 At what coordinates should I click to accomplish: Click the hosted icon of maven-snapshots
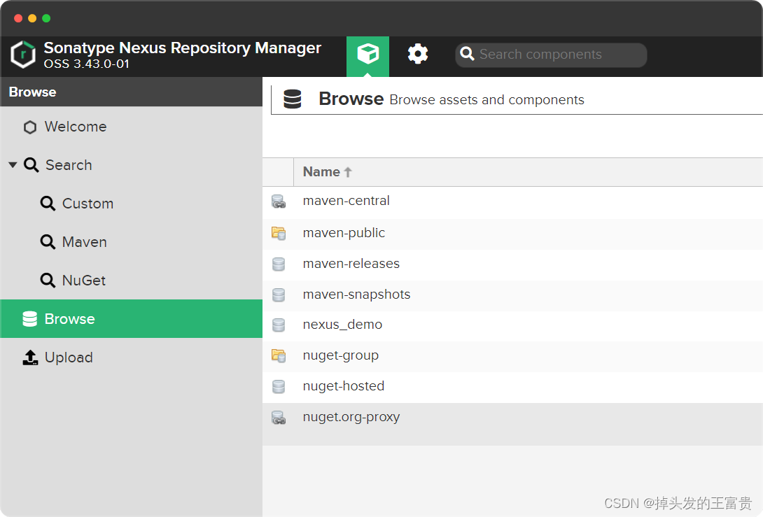click(x=279, y=295)
